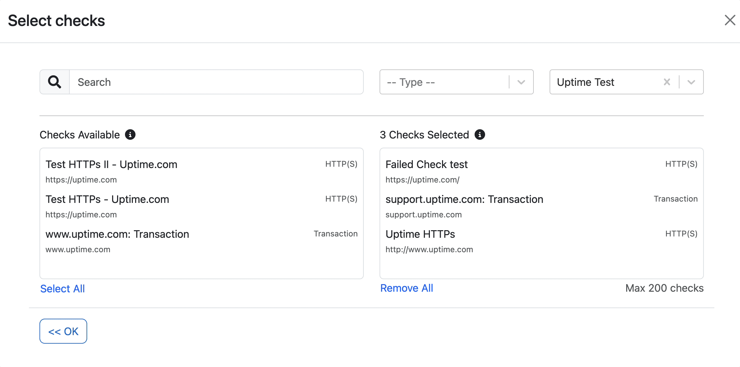
Task: Remove Uptime HTTPs from selected list
Action: pos(541,241)
